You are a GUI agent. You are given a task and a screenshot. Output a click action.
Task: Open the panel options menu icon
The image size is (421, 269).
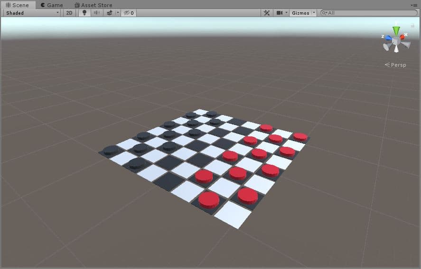pyautogui.click(x=414, y=5)
